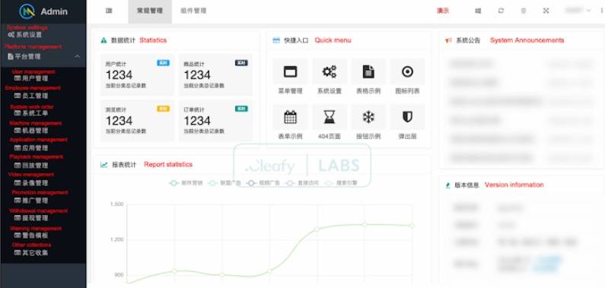Select 用户管理 in the sidebar
The image size is (605, 288).
31,78
